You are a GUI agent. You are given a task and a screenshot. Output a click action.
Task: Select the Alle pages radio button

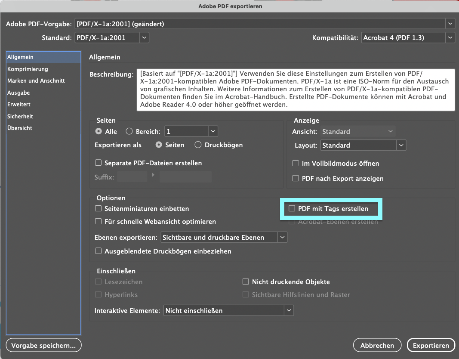(x=99, y=131)
